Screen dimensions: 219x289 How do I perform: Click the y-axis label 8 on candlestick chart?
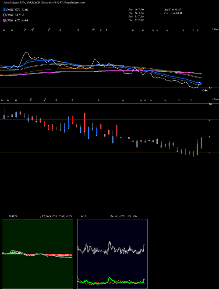pos(209,137)
